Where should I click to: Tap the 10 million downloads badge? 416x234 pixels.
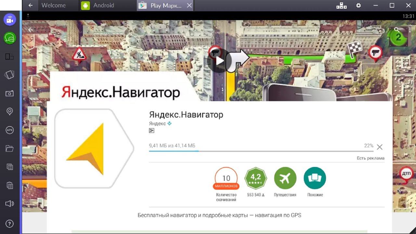(226, 178)
